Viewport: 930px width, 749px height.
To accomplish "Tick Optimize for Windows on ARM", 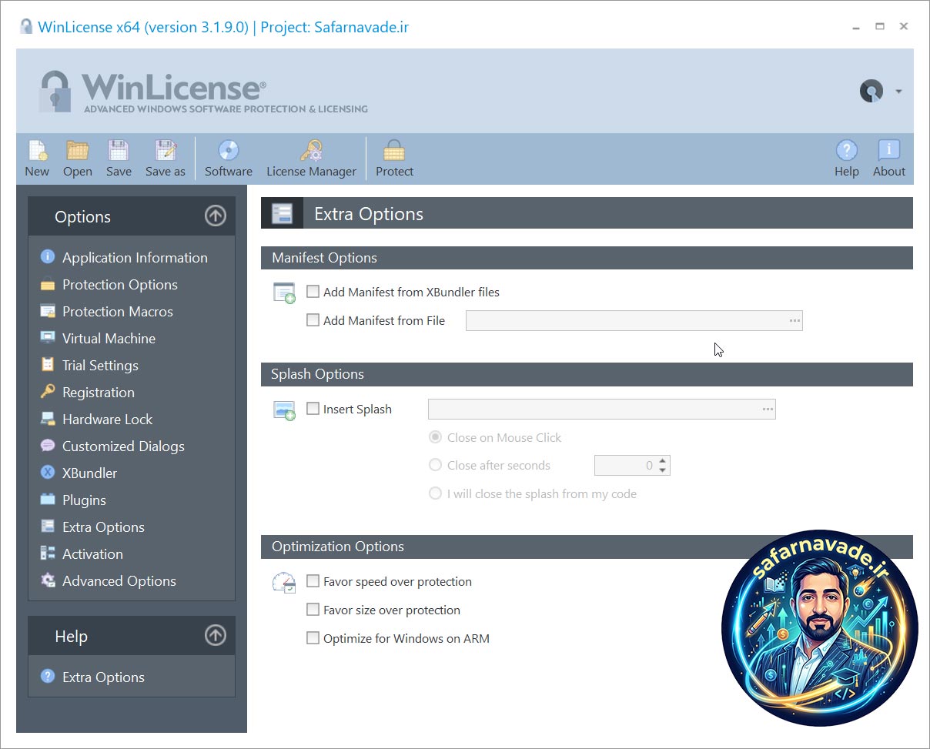I will 313,638.
